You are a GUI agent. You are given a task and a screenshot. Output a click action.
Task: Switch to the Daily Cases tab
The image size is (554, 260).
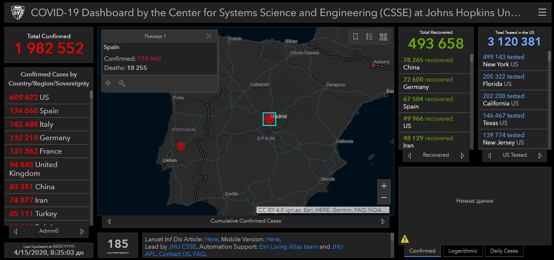click(504, 251)
